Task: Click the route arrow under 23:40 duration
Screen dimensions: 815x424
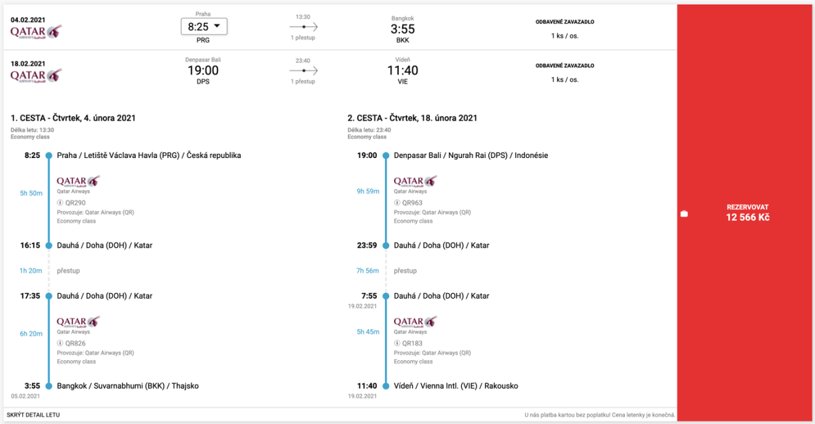Action: 303,71
